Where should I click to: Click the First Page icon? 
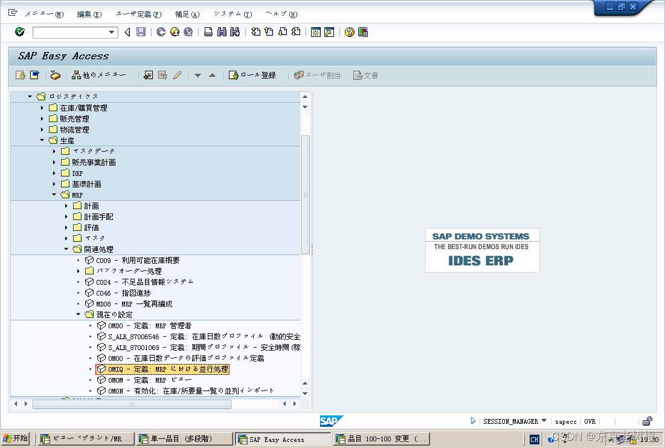(255, 32)
